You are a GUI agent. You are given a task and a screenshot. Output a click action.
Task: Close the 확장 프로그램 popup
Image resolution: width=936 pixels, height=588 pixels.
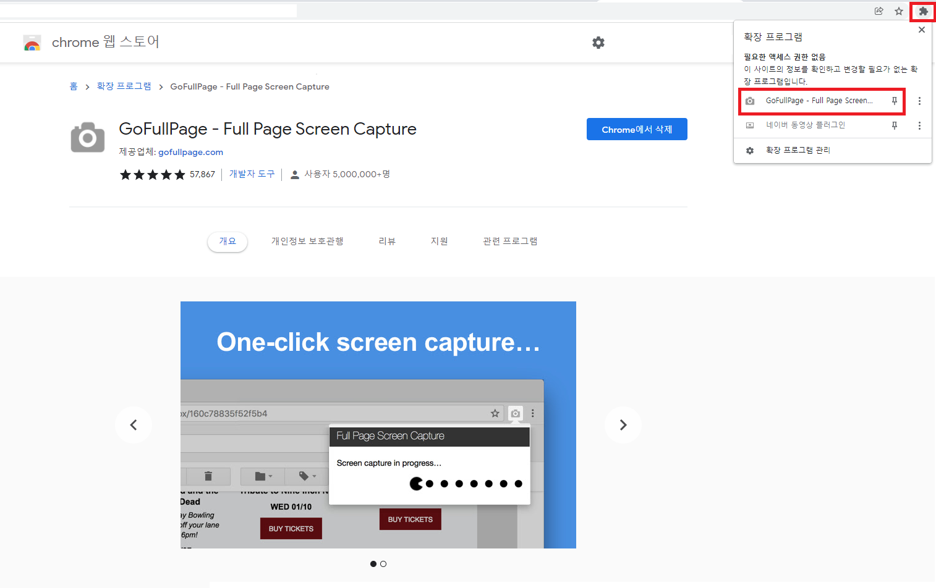click(922, 30)
